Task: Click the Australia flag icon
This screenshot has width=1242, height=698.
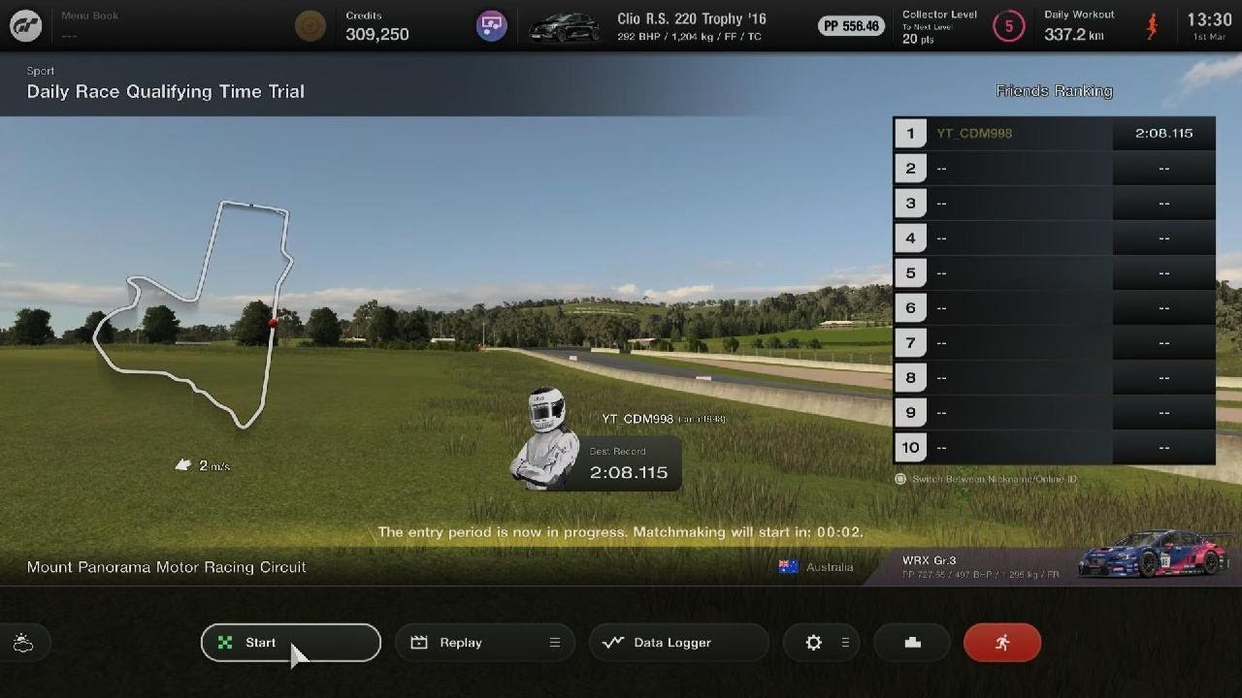Action: tap(788, 567)
